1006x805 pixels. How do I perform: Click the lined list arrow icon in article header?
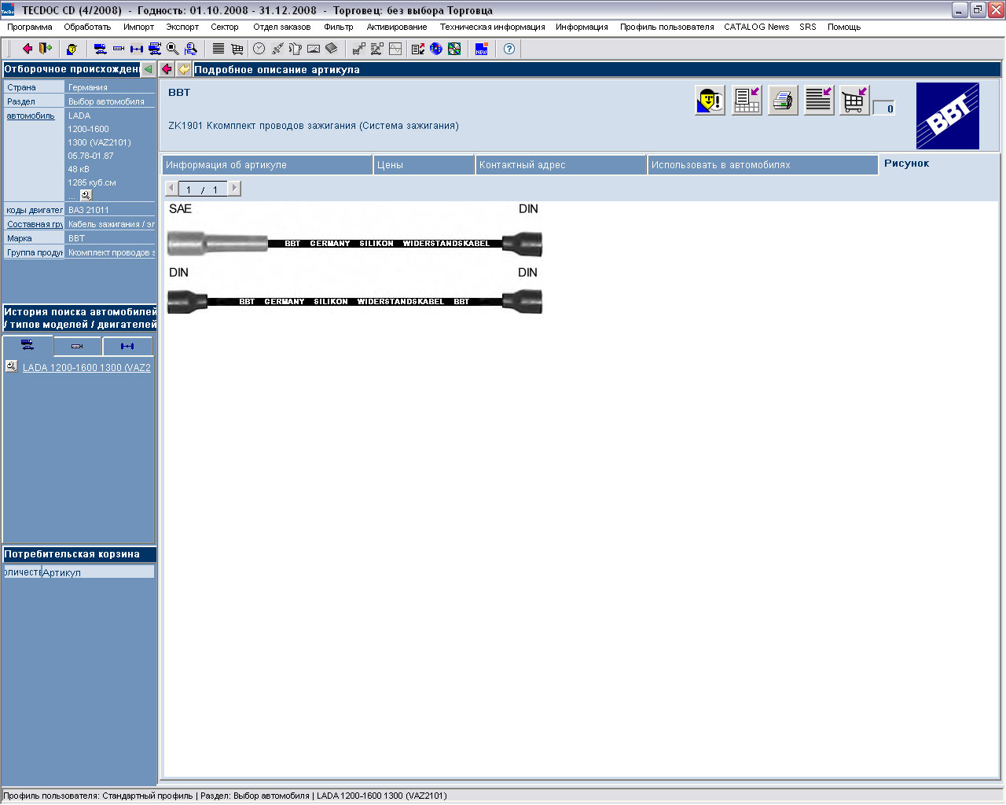[819, 101]
